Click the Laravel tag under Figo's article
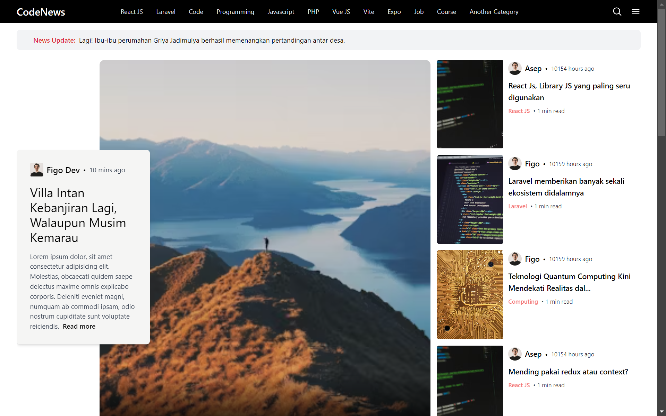Viewport: 666px width, 416px height. point(517,206)
